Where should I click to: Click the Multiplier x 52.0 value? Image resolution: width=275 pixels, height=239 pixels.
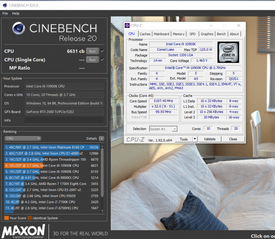(163, 106)
